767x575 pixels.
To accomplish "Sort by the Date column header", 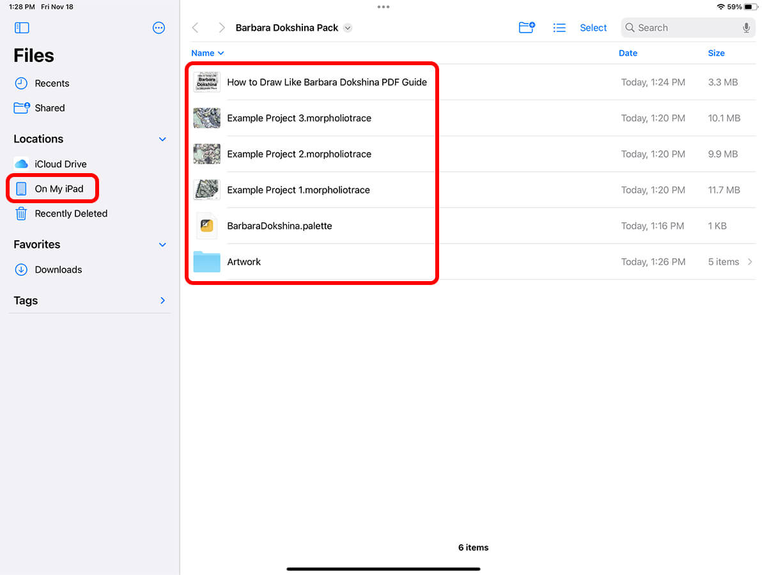I will tap(628, 54).
